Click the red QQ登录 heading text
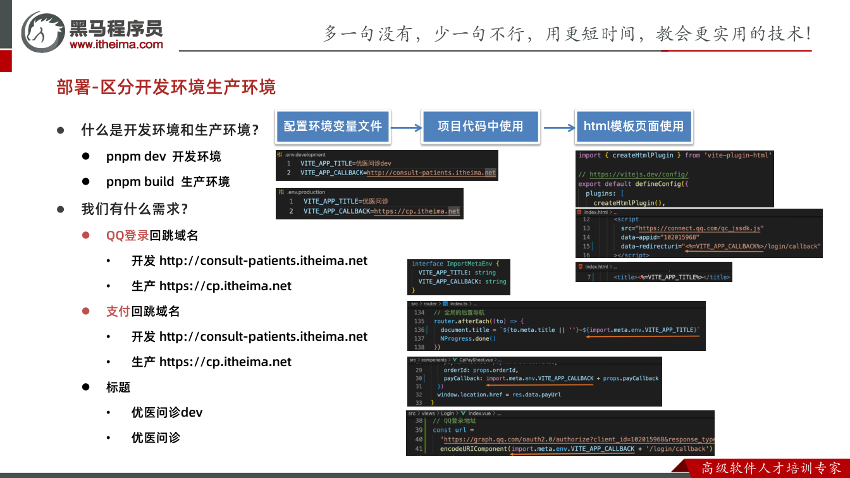Viewport: 850px width, 478px height. 128,235
